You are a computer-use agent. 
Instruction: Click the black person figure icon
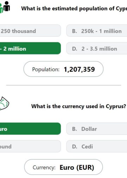7,6
